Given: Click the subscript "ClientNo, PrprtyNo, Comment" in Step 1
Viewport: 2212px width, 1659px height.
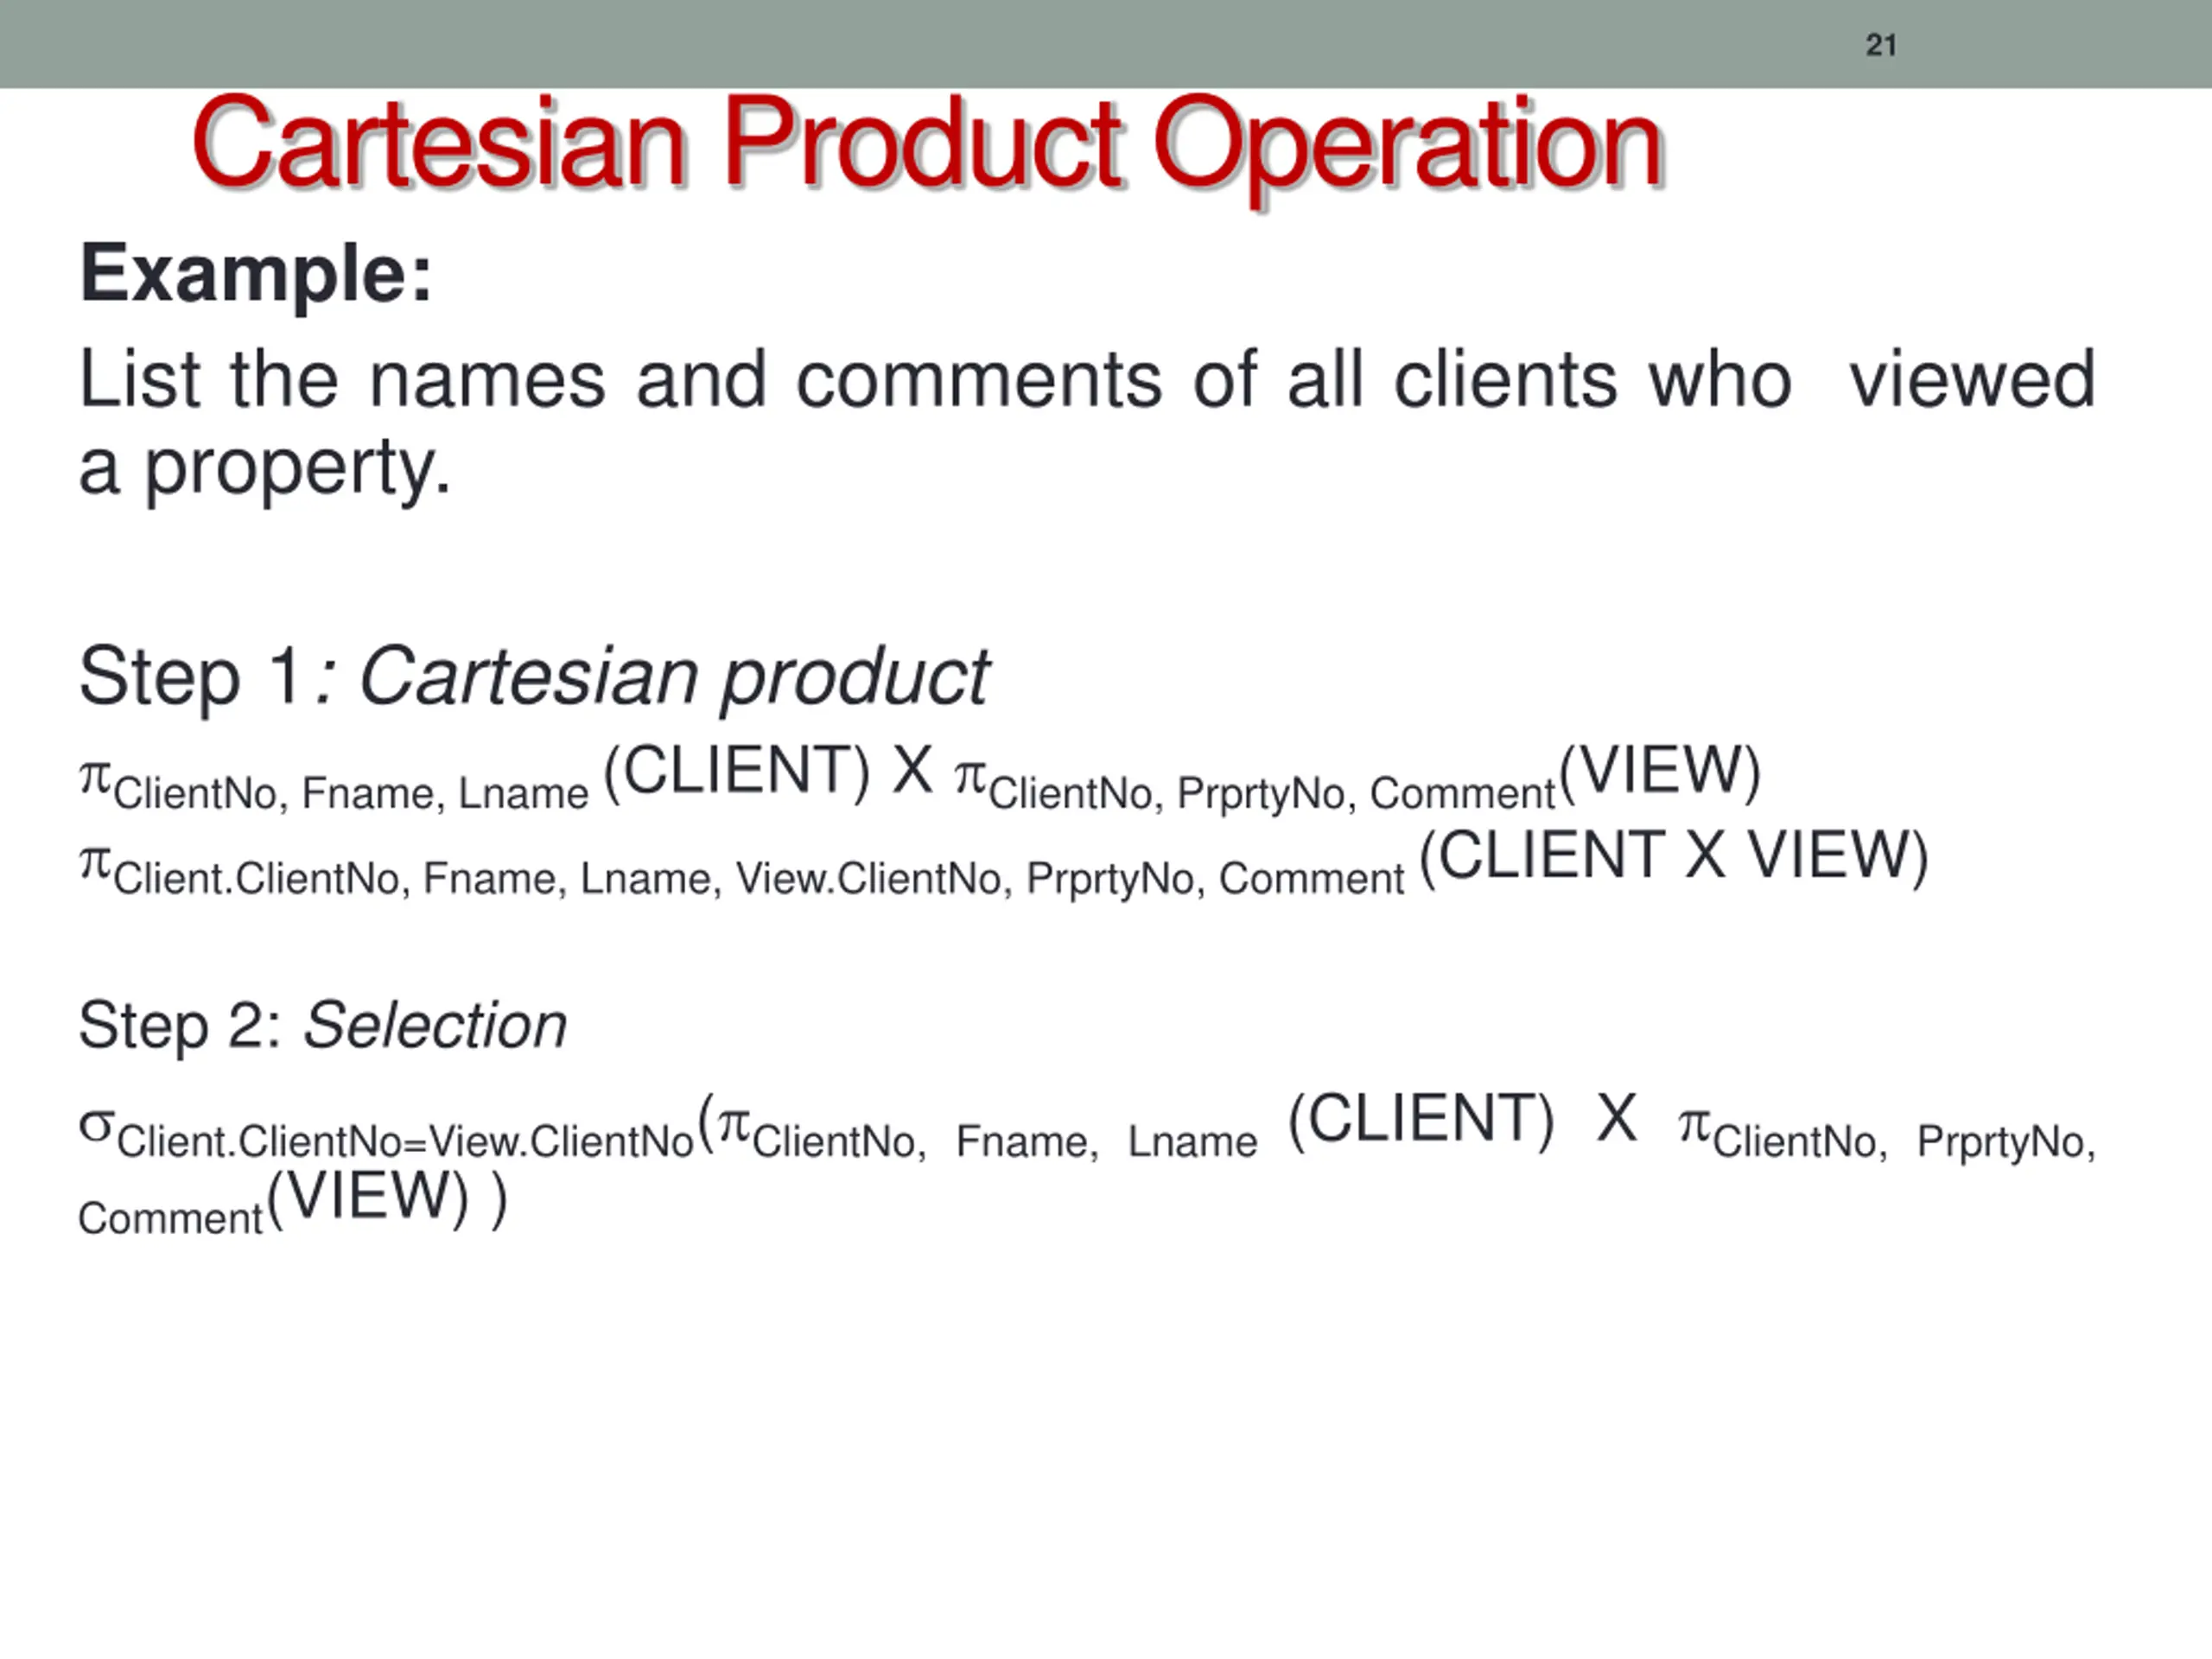Looking at the screenshot, I should pos(1273,794).
